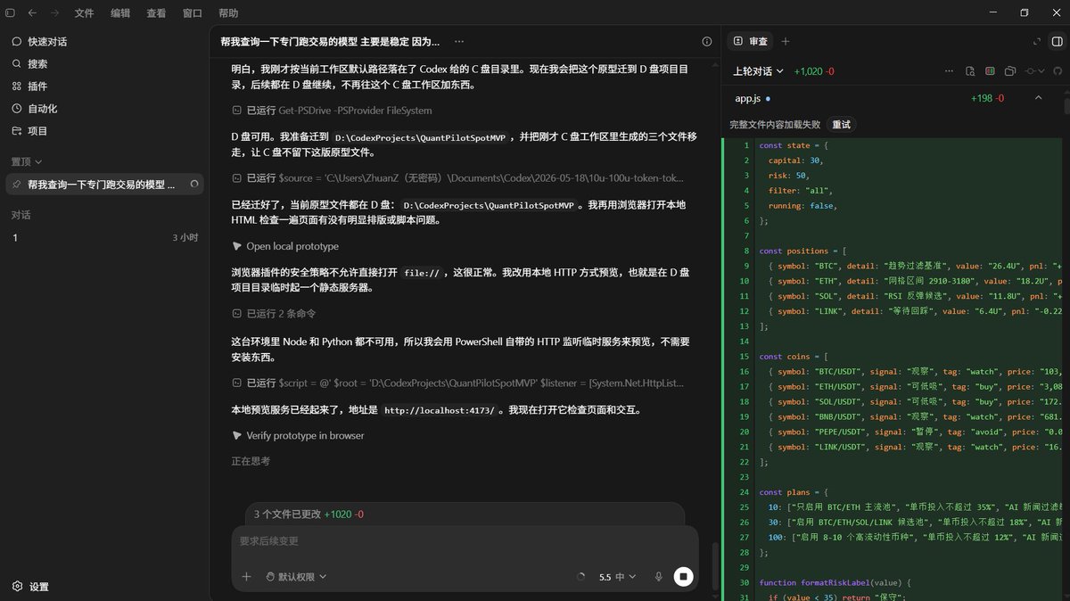The width and height of the screenshot is (1070, 601).
Task: Click the pin icon on pinned conversation
Action: pos(17,184)
